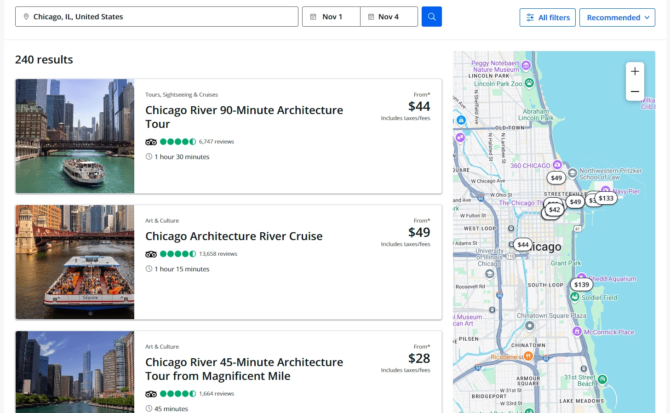Screen dimensions: 670x413
Task: Select the $133 price marker near Navy Pier
Action: pyautogui.click(x=606, y=198)
